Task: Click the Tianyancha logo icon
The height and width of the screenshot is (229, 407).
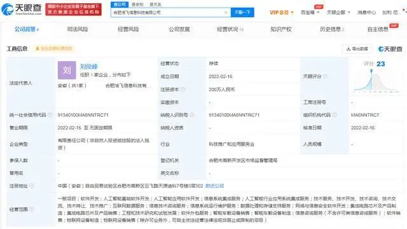Action: coord(7,10)
